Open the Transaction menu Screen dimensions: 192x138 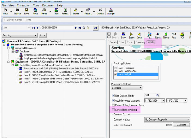[23, 5]
